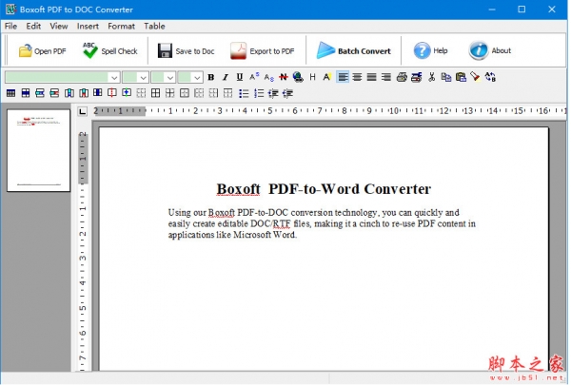
Task: Enable justified text alignment
Action: click(x=372, y=77)
